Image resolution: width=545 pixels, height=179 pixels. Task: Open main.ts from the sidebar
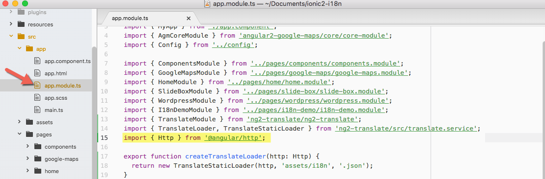[x=54, y=110]
